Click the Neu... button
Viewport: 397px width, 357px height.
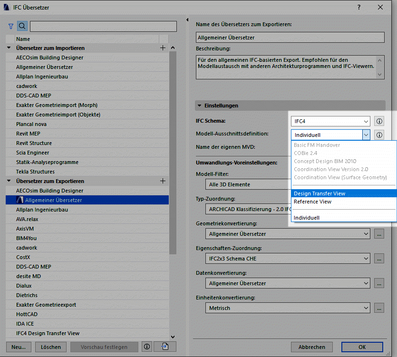click(x=19, y=347)
